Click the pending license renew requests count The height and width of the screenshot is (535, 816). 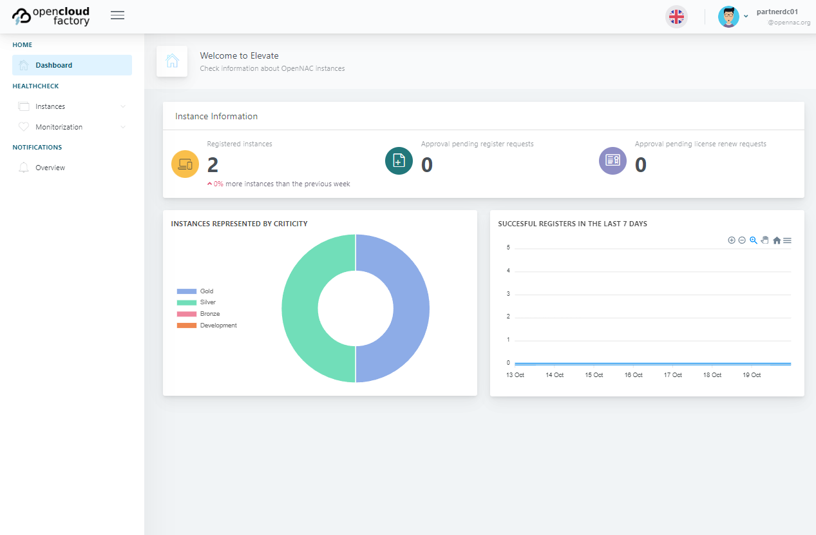pos(641,166)
